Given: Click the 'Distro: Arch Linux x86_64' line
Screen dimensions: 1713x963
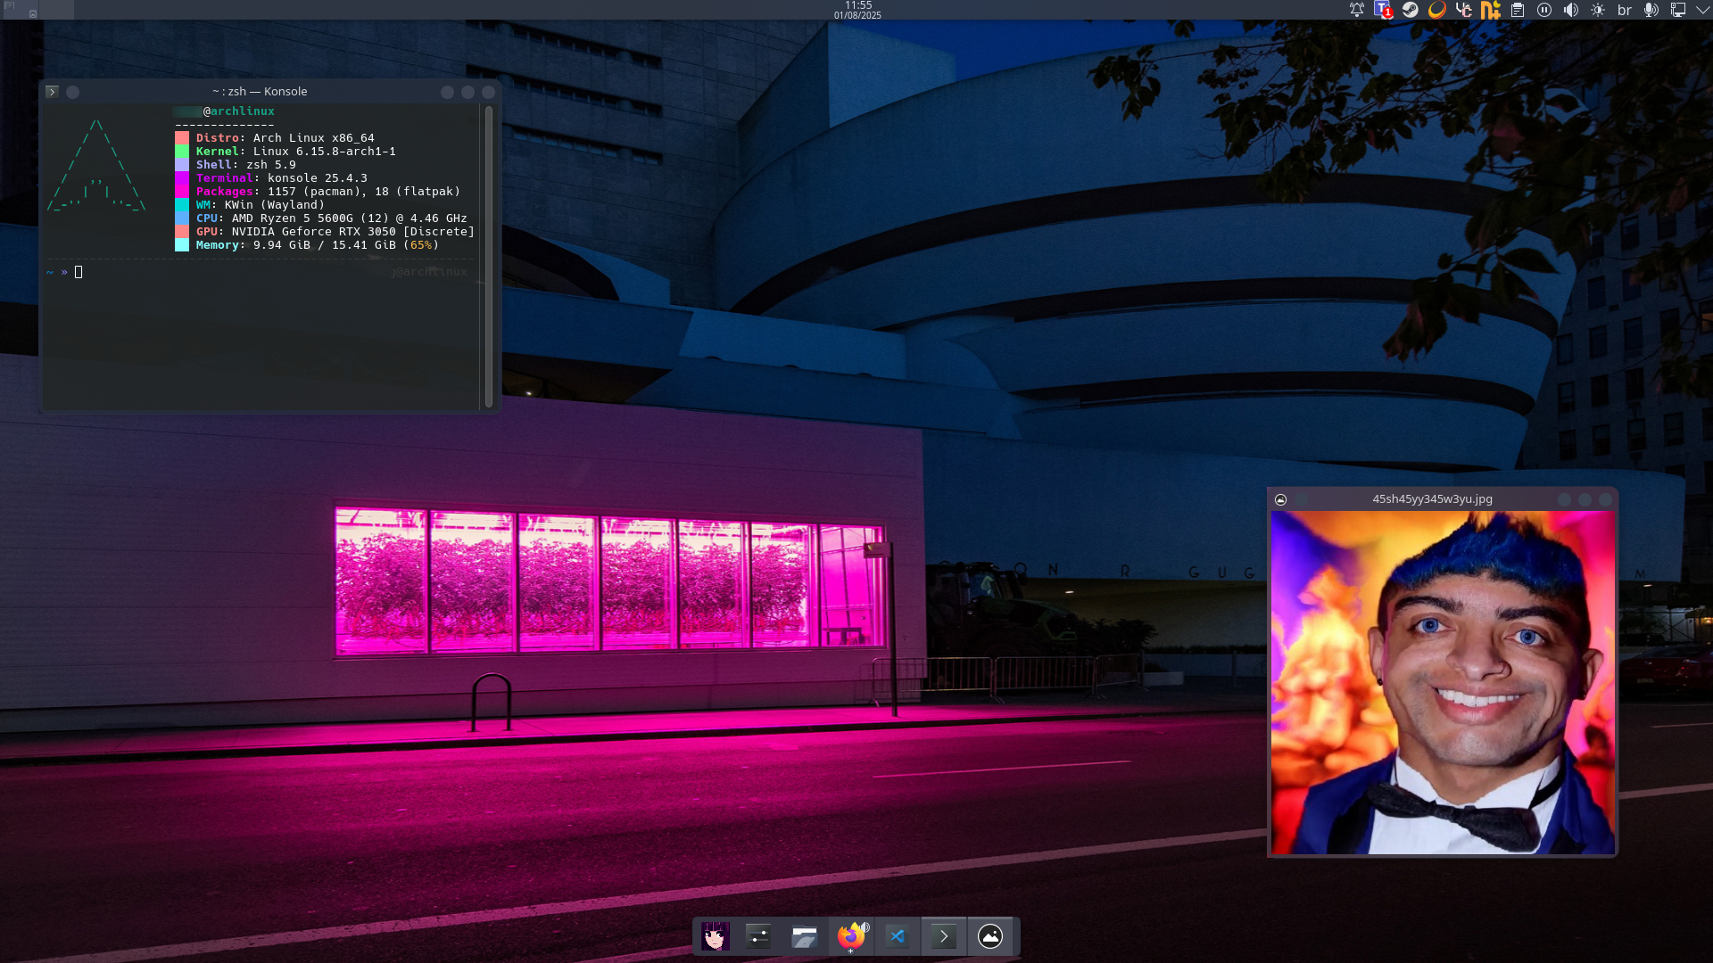Looking at the screenshot, I should (x=285, y=138).
